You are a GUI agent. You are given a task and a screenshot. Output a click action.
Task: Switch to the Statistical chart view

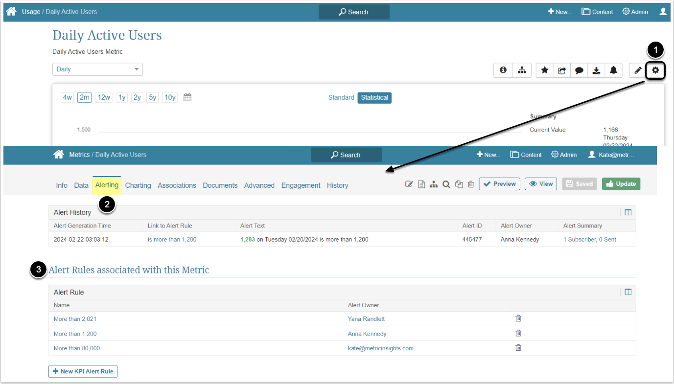374,97
